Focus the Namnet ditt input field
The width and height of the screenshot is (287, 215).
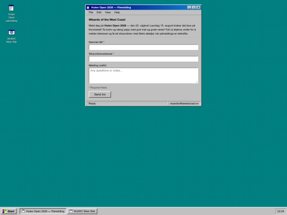coord(143,47)
